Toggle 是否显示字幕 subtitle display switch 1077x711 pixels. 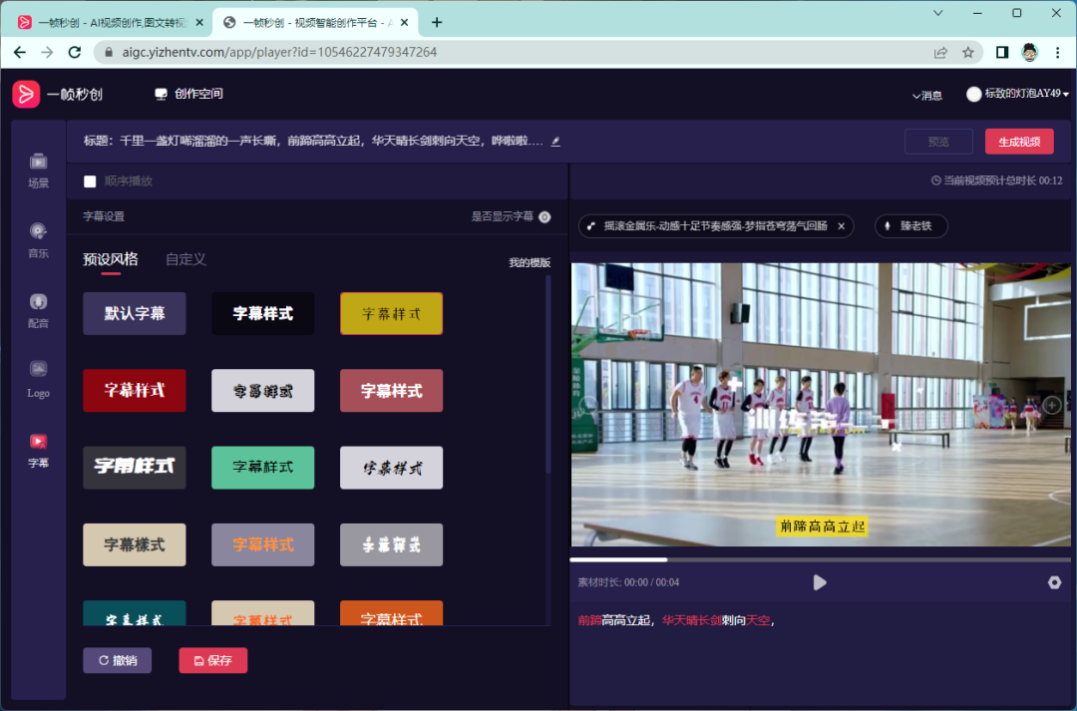click(544, 216)
